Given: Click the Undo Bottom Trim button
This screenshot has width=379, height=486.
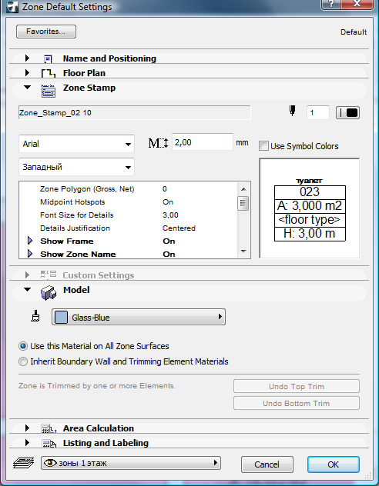Looking at the screenshot, I should coord(297,403).
